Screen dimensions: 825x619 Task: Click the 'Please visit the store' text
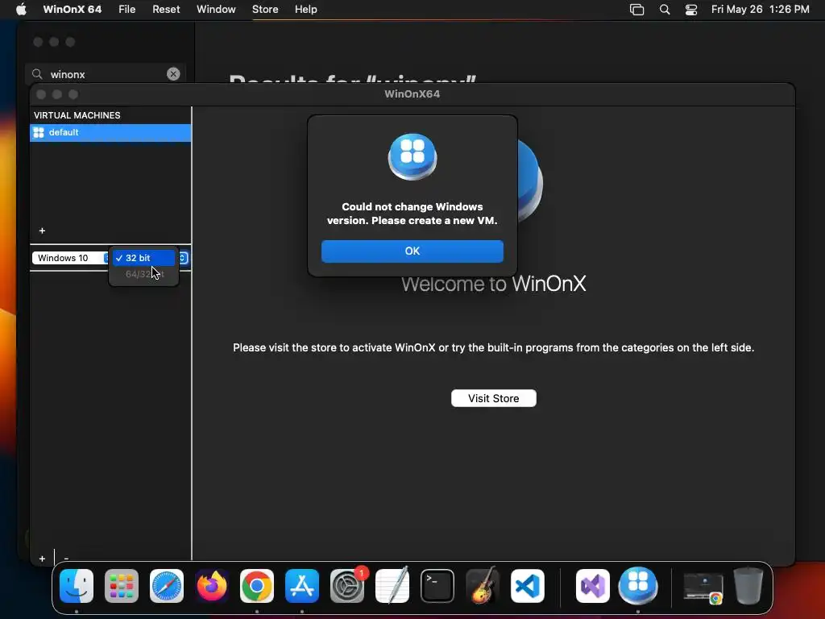pos(494,347)
